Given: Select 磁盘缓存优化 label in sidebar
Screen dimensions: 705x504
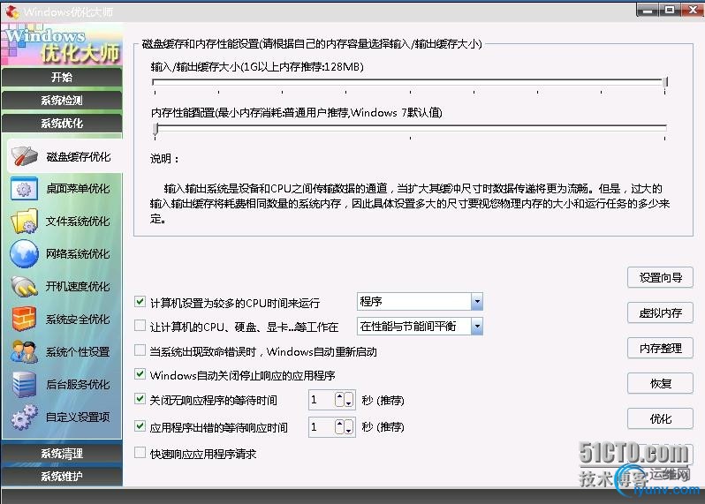Looking at the screenshot, I should 79,157.
